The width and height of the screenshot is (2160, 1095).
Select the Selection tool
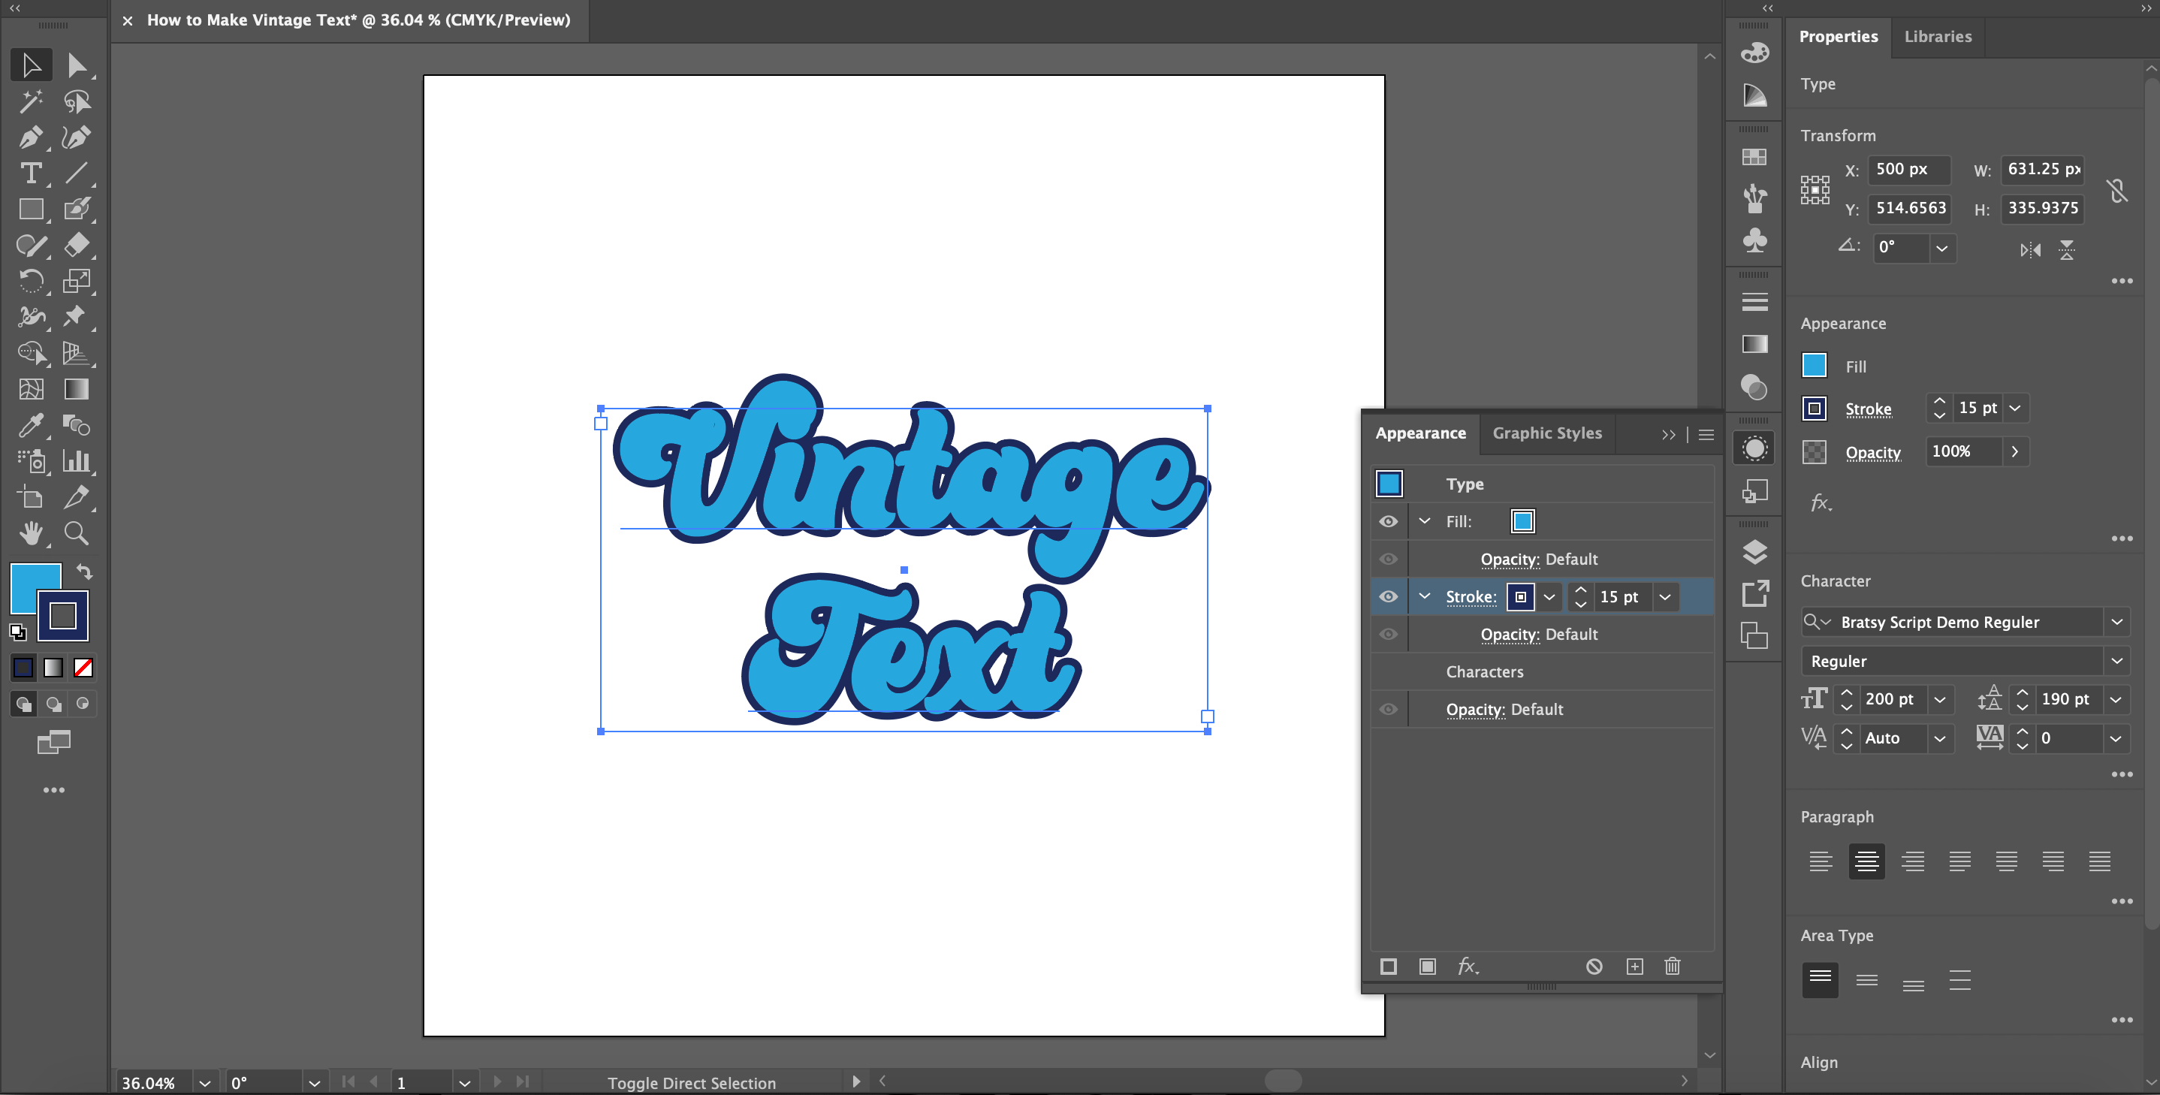pyautogui.click(x=31, y=65)
